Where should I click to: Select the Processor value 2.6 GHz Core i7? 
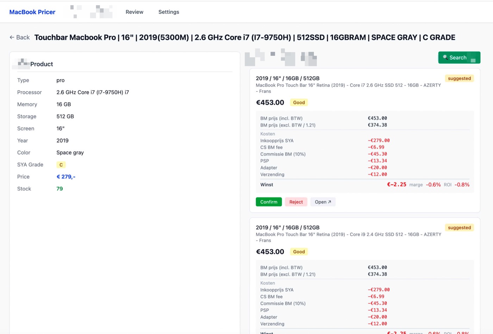(93, 92)
